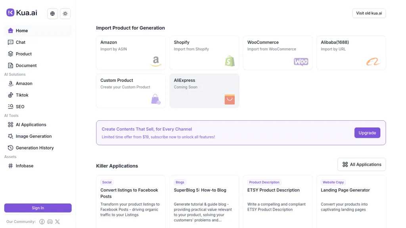The image size is (406, 228).
Task: Open the Tiktok AI solution
Action: click(10, 95)
